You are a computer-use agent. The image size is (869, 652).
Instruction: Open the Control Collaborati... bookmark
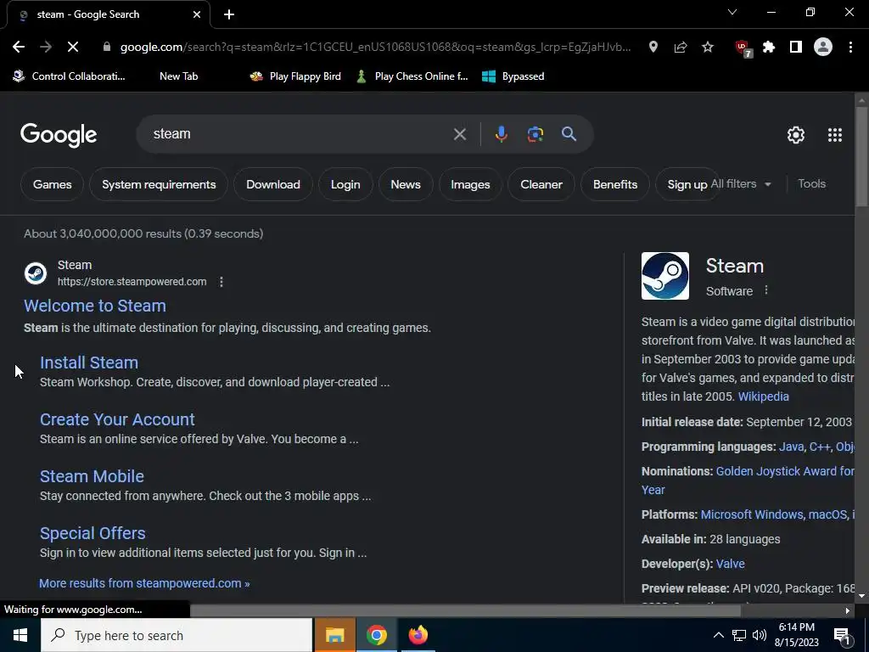click(70, 76)
